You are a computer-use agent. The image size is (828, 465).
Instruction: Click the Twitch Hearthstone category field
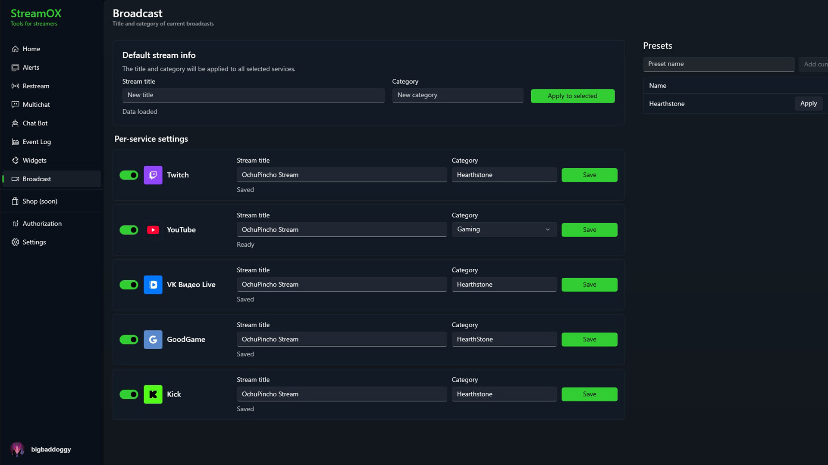click(504, 175)
